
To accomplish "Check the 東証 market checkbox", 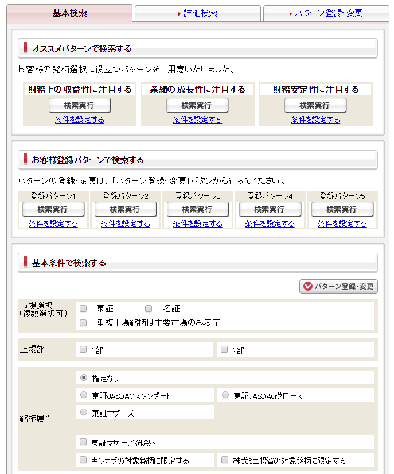I will [84, 309].
